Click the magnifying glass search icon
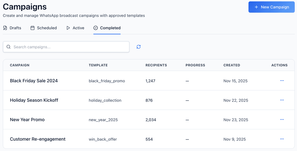 [9, 47]
